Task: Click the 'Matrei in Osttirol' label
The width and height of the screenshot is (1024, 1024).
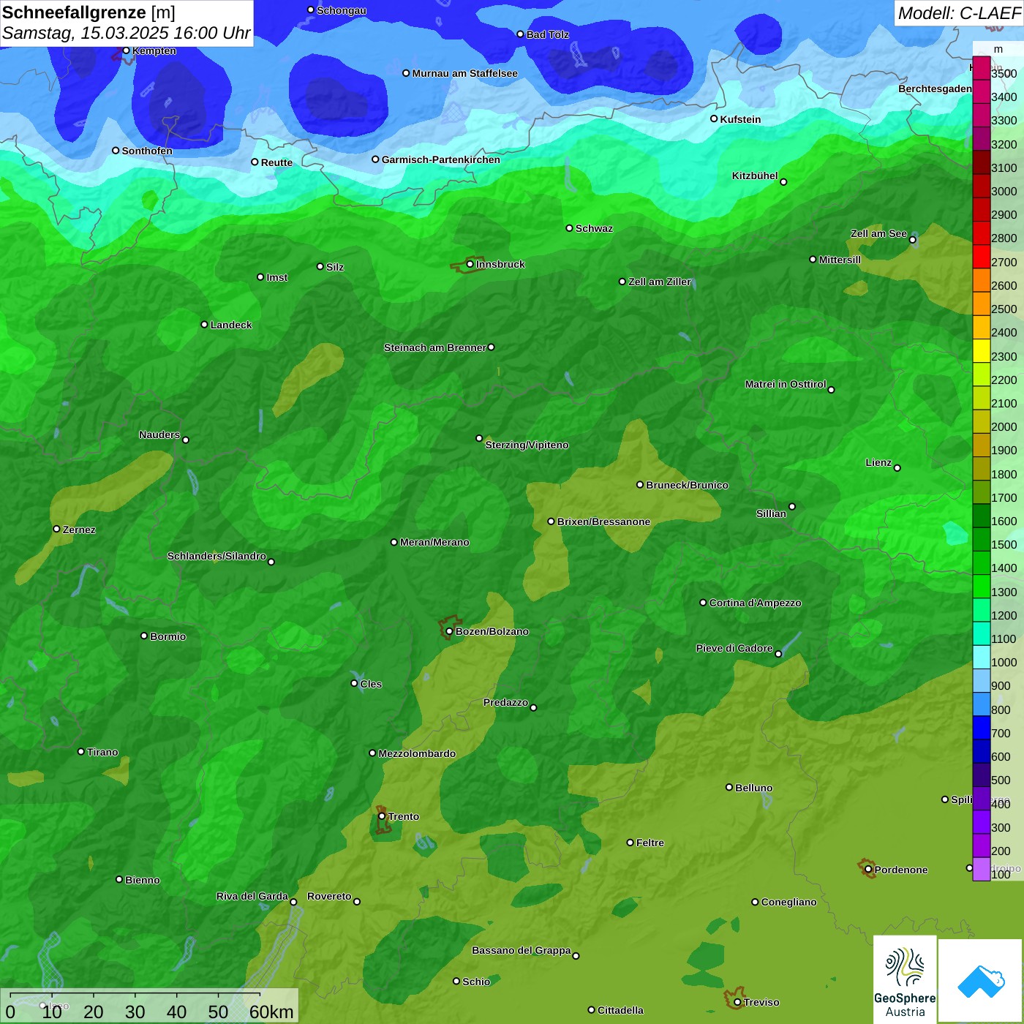Action: coord(786,384)
